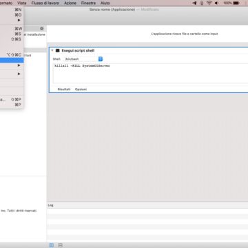Viewport: 248px width, 248px height.
Task: Open the Azione menu
Action: tap(70, 3)
